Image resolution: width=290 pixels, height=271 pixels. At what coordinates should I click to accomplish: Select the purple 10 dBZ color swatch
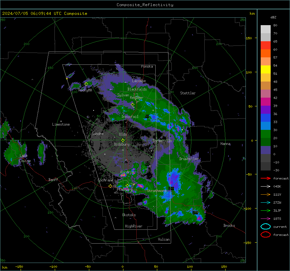tap(266, 150)
